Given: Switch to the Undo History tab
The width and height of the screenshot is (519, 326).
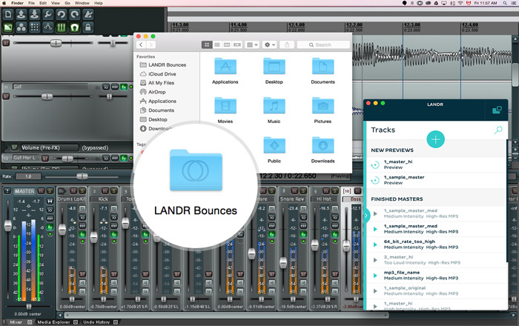Looking at the screenshot, I should pyautogui.click(x=96, y=322).
